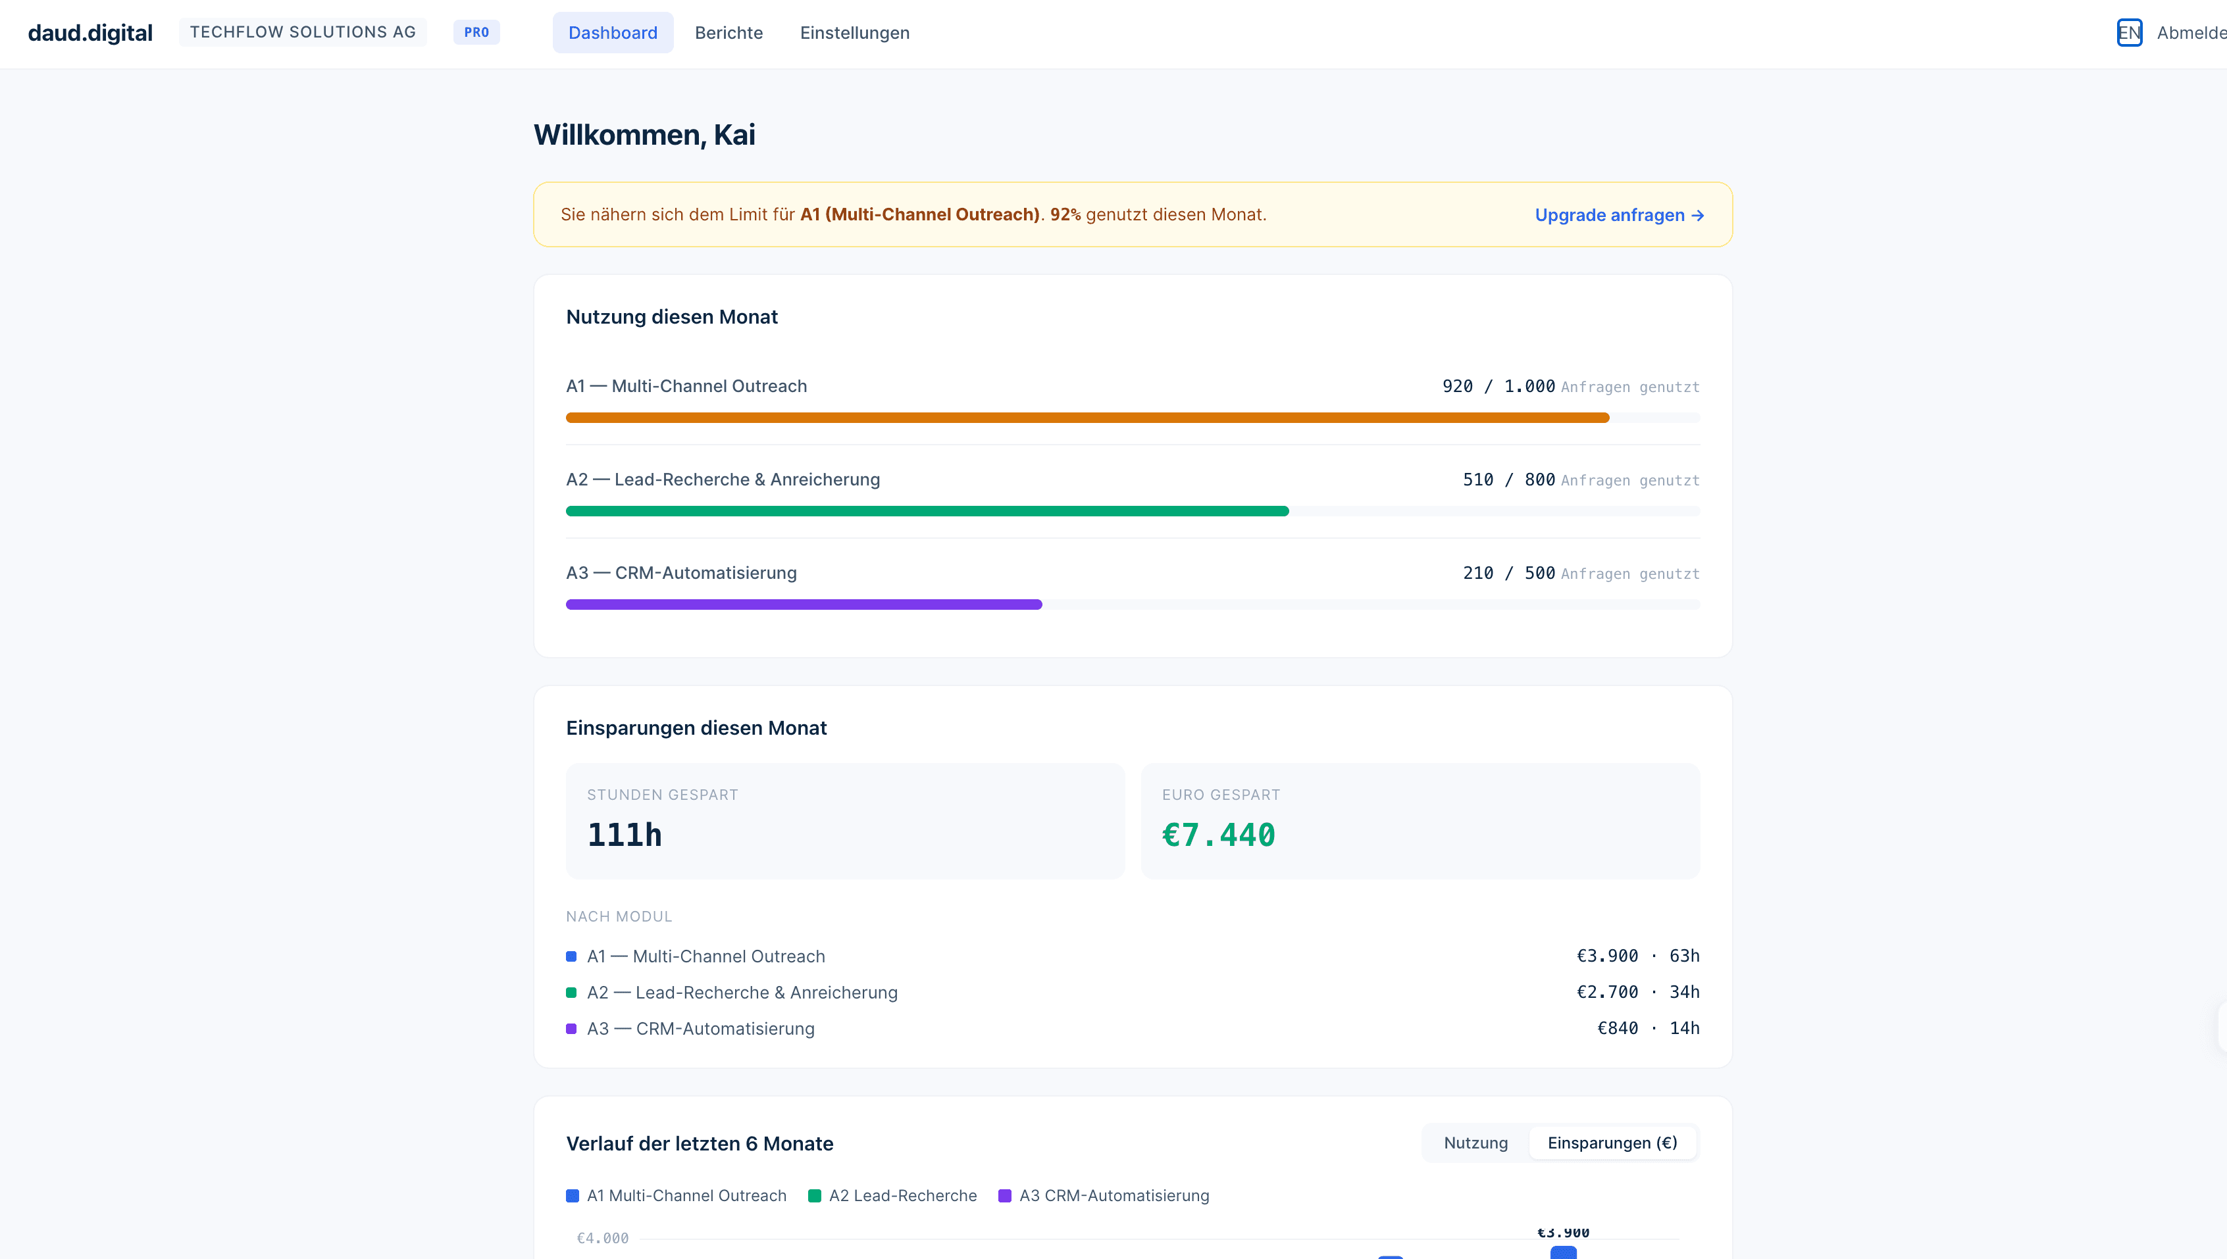Click the "210 / 500" usage value
The height and width of the screenshot is (1259, 2227).
coord(1508,574)
